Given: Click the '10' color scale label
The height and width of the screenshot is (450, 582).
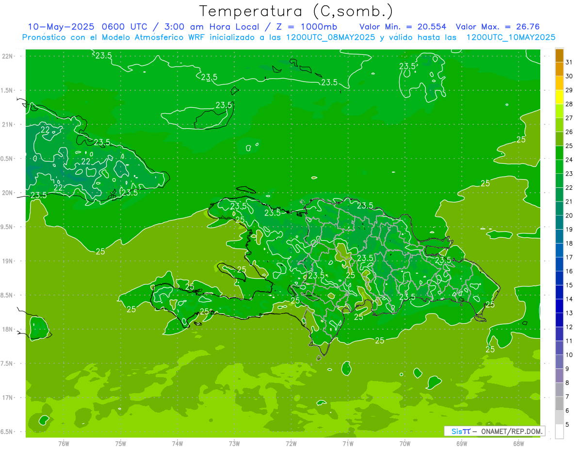Looking at the screenshot, I should click(x=569, y=355).
